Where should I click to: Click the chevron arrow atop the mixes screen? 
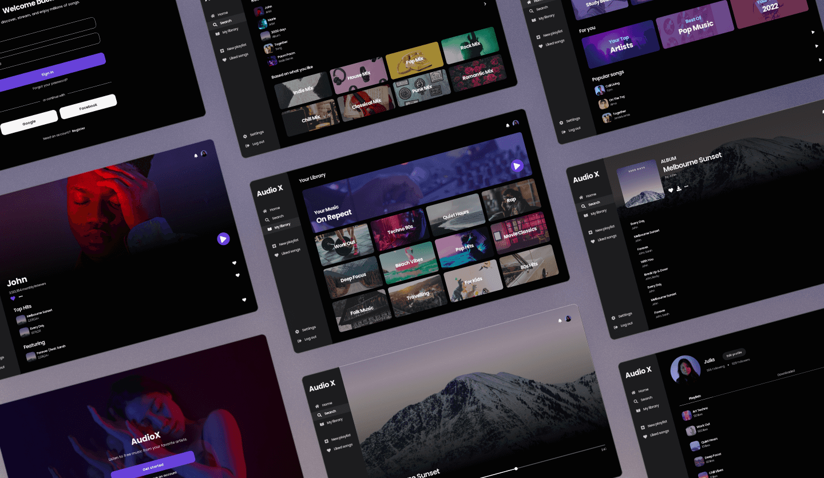[x=485, y=4]
